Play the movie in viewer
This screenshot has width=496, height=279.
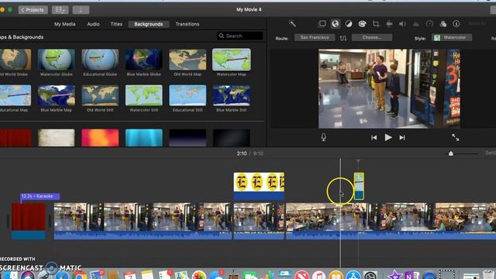[x=388, y=138]
